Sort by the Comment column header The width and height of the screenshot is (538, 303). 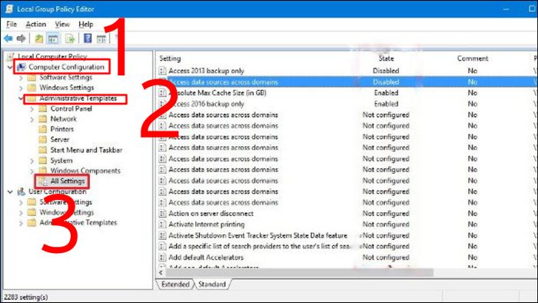pyautogui.click(x=473, y=58)
